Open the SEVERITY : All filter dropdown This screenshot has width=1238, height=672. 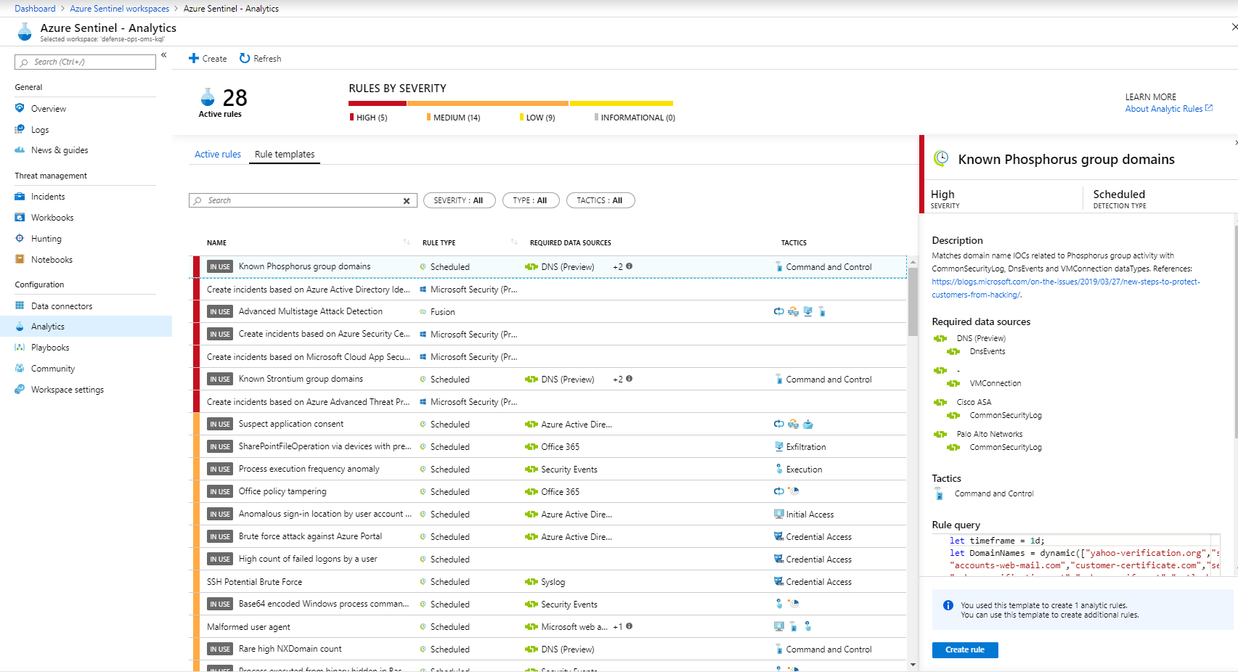tap(459, 200)
